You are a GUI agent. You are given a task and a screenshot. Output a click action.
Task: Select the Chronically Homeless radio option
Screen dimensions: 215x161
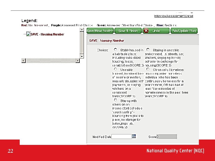148,69
